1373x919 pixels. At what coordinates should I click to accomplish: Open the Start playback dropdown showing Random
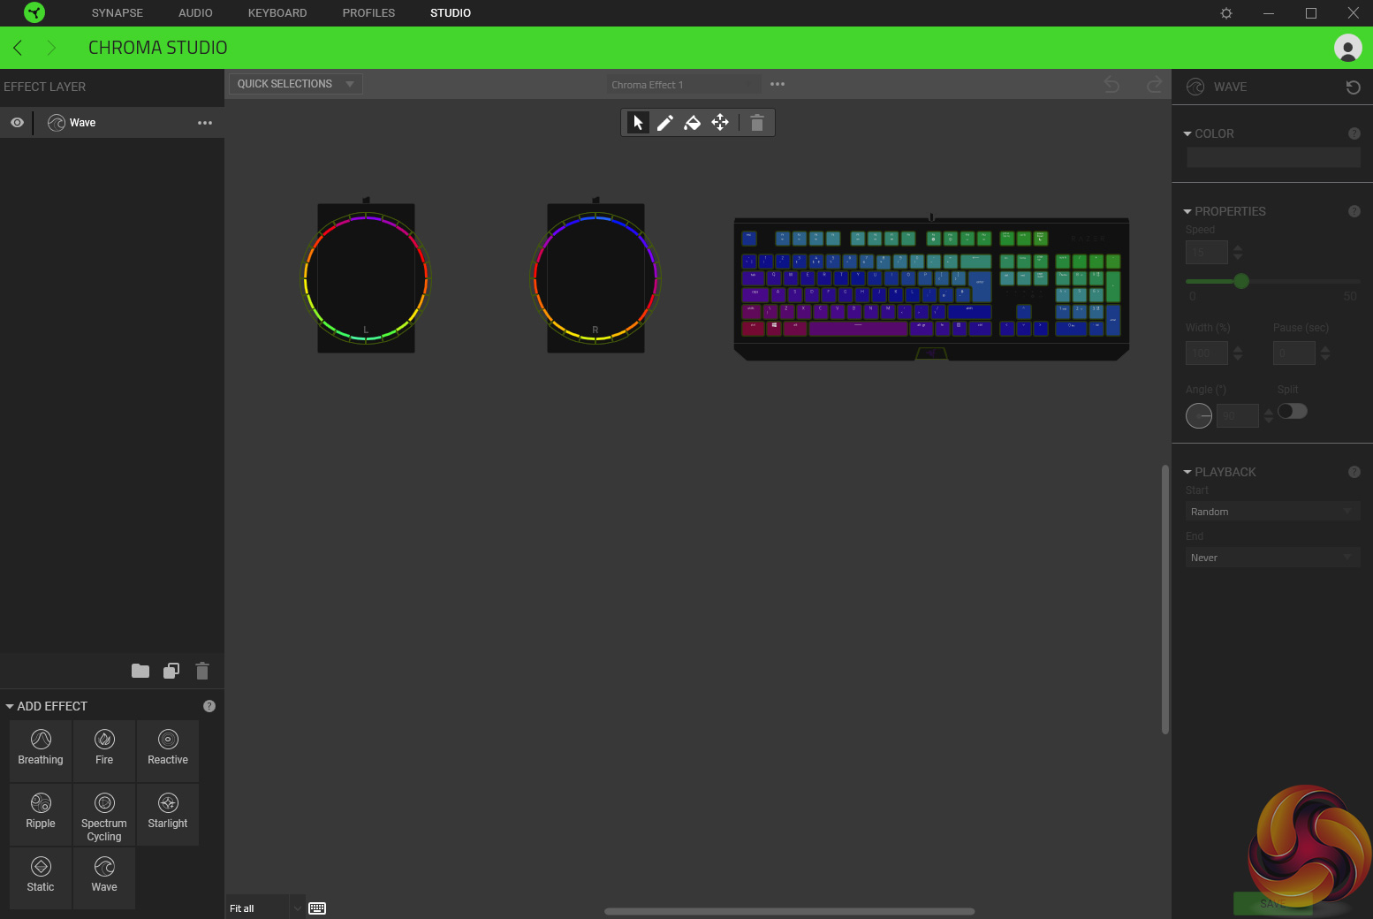1273,512
